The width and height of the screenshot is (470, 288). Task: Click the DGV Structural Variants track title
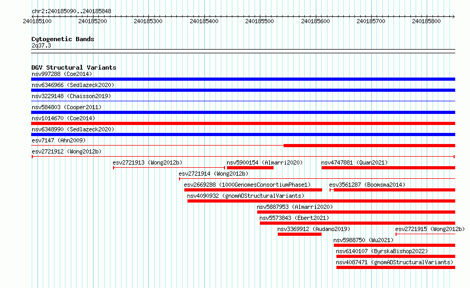point(74,68)
